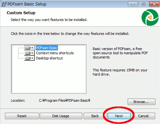
Task: Click the installer icon in title bar
Action: [4, 4]
